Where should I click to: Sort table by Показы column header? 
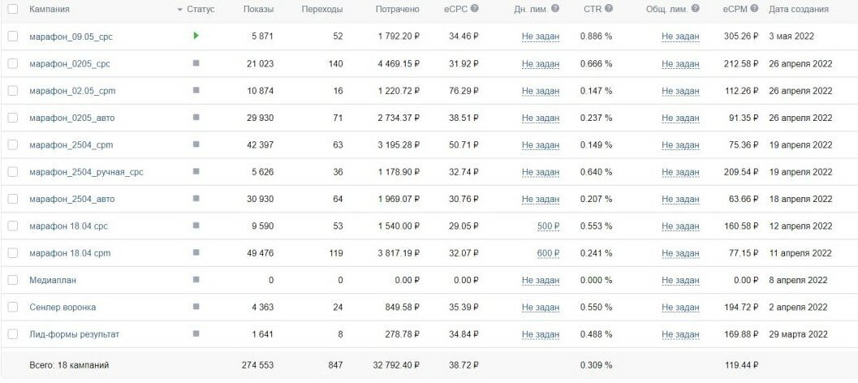click(258, 9)
